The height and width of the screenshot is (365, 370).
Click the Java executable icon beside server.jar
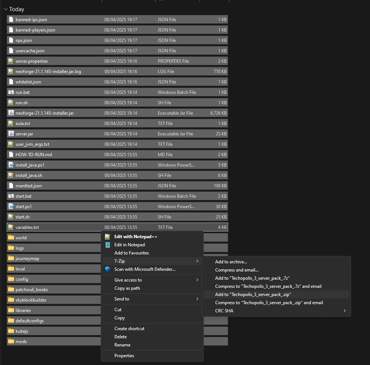11,134
